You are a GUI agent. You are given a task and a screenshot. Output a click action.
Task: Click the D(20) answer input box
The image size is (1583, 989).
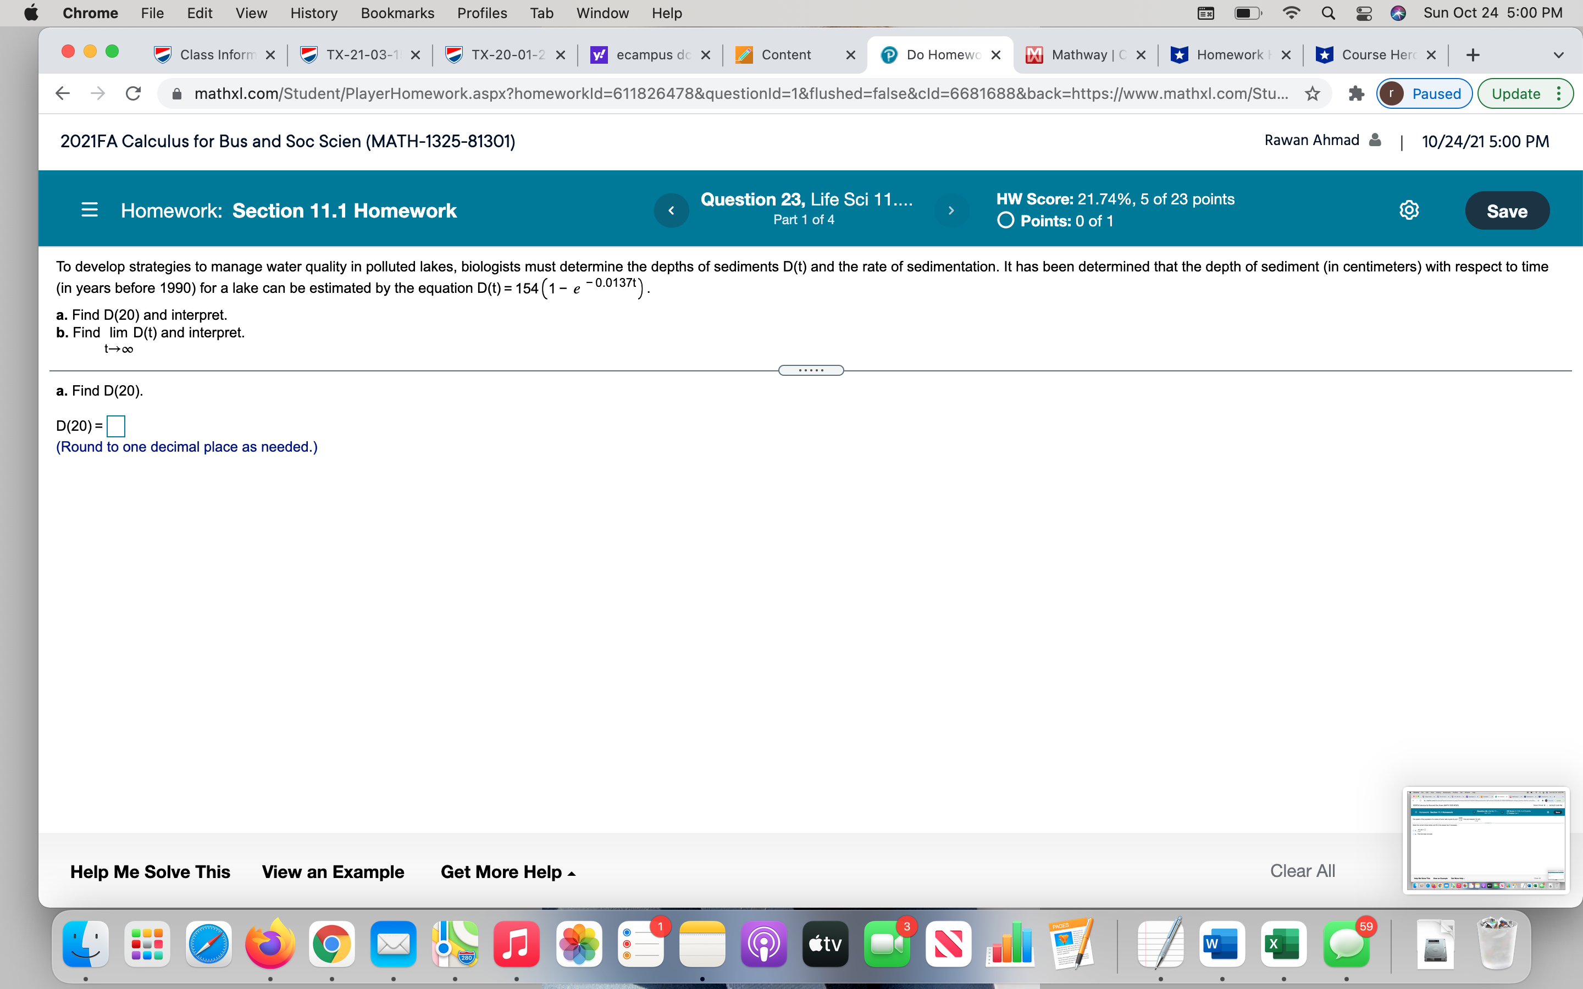pos(115,426)
